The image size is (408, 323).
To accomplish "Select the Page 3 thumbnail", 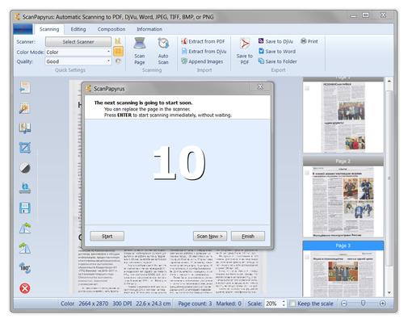I will 343,269.
